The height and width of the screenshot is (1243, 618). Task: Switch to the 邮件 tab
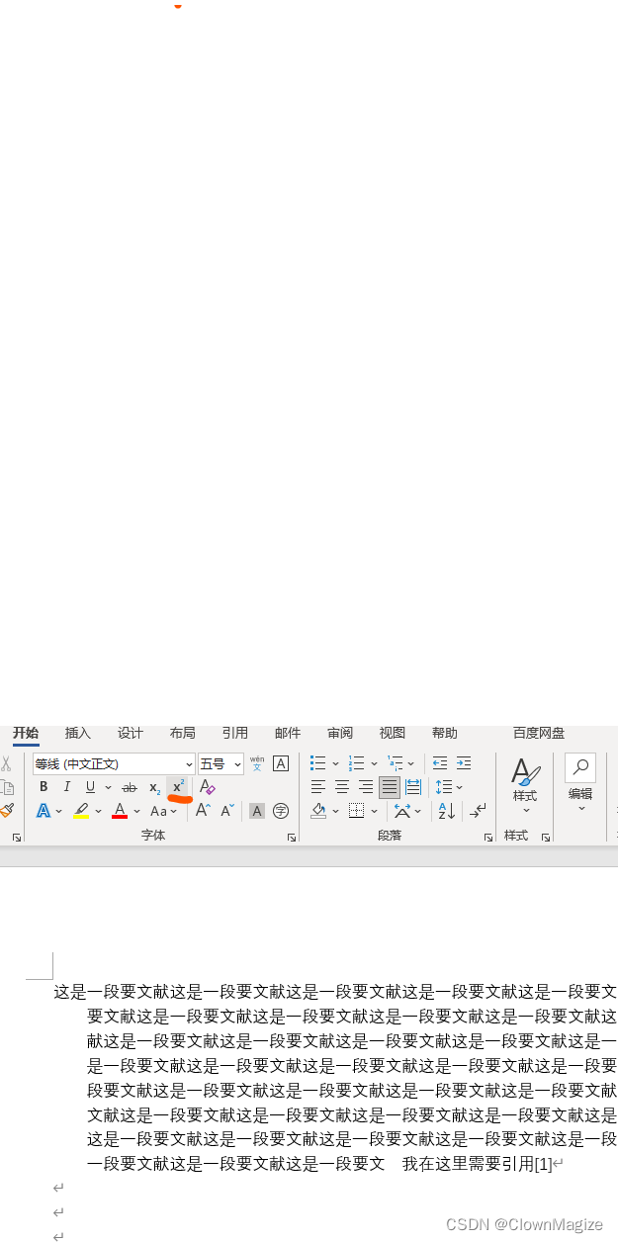(x=288, y=733)
